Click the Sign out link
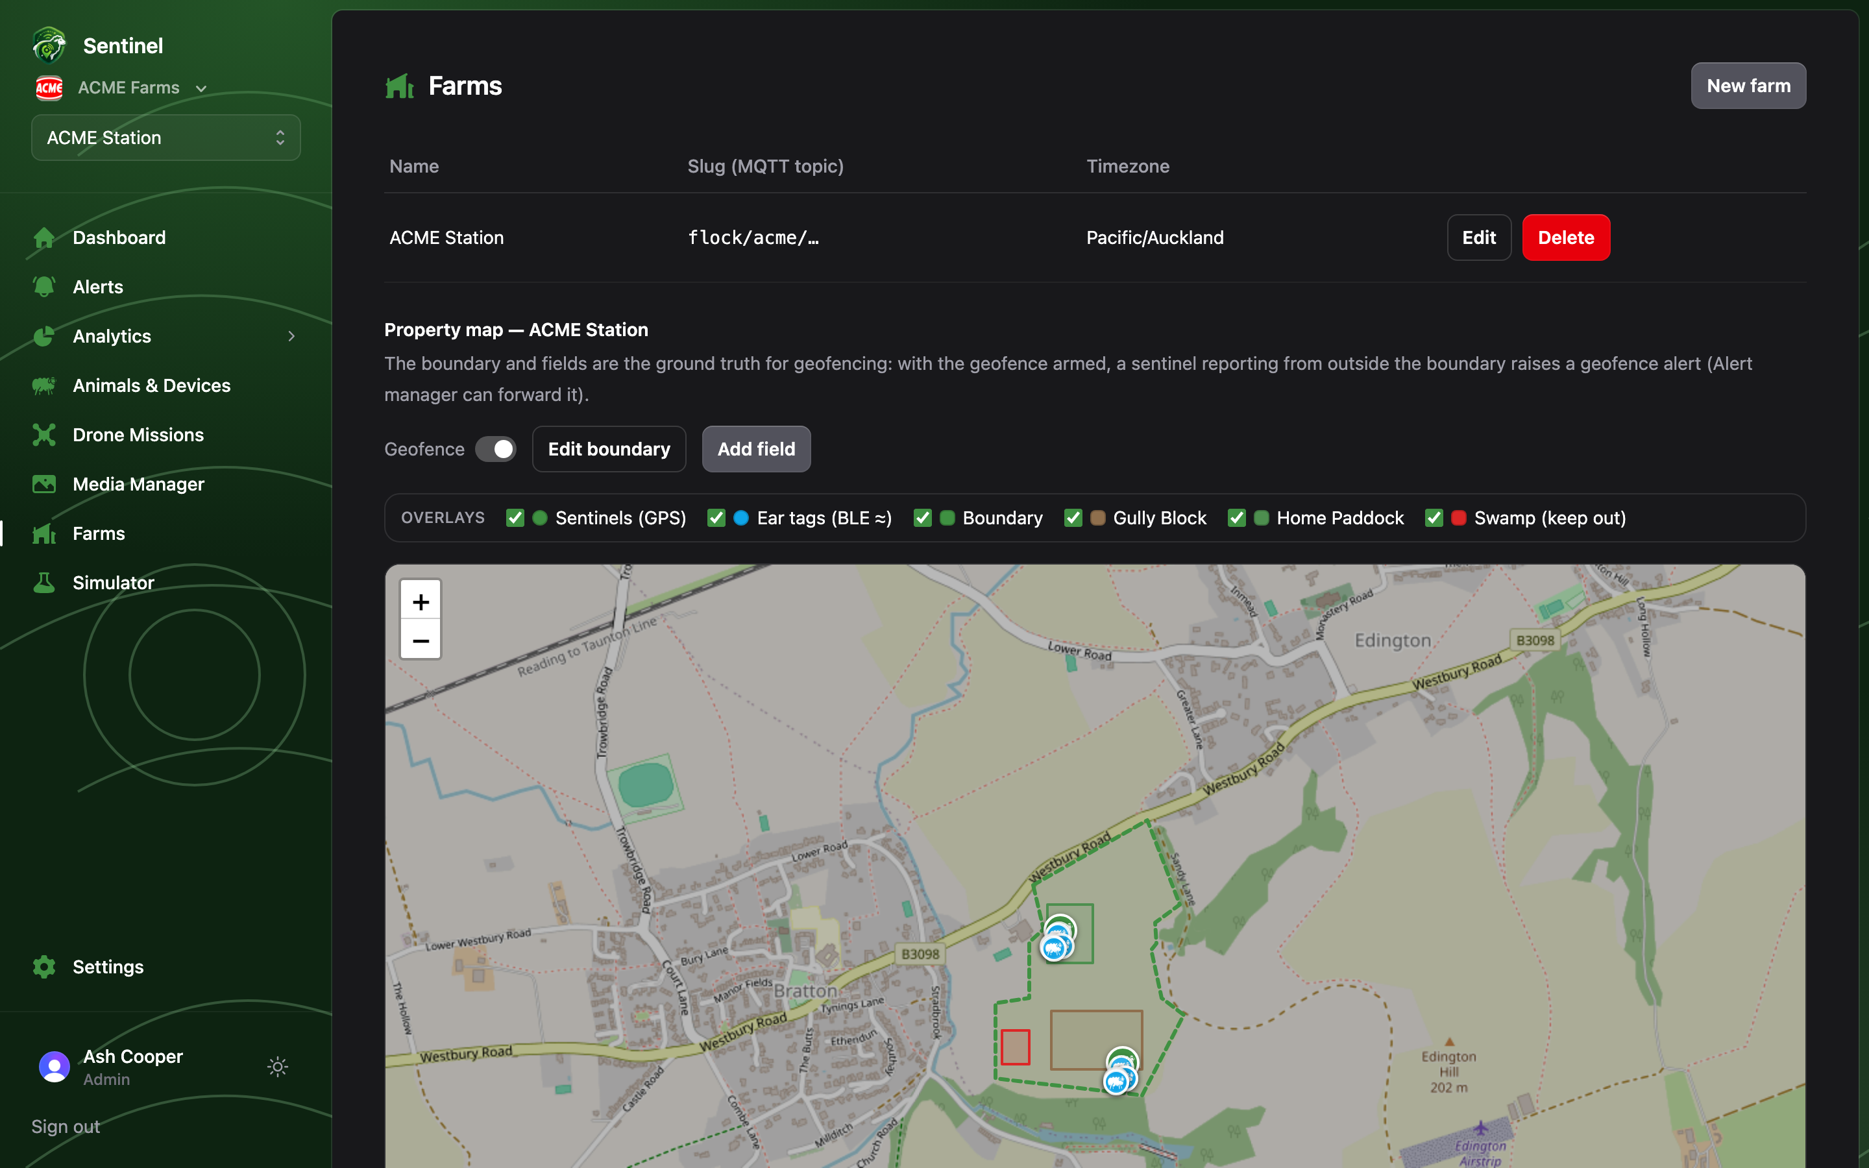This screenshot has height=1168, width=1869. [66, 1127]
